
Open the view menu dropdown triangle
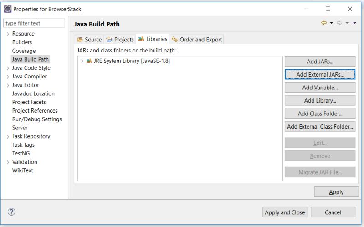[x=355, y=23]
